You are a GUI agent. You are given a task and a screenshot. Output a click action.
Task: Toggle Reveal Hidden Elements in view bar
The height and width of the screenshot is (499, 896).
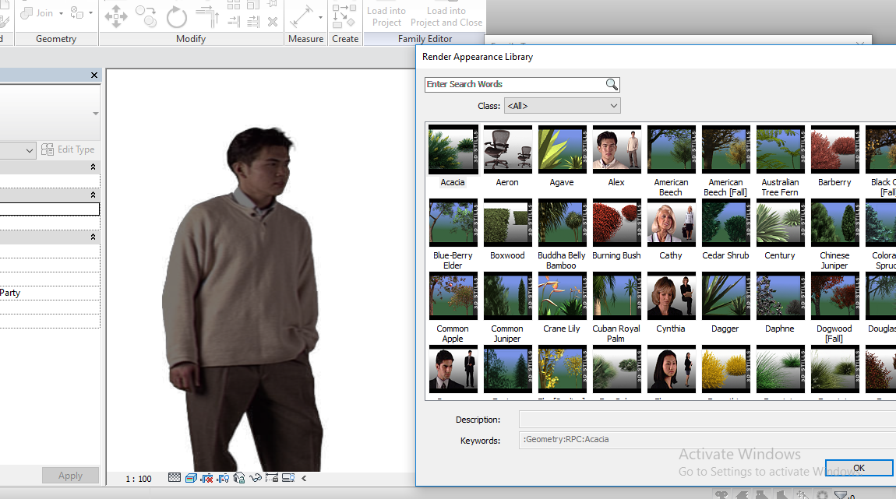288,478
